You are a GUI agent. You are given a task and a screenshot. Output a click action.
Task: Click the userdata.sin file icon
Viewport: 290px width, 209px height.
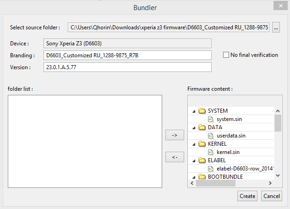210,136
